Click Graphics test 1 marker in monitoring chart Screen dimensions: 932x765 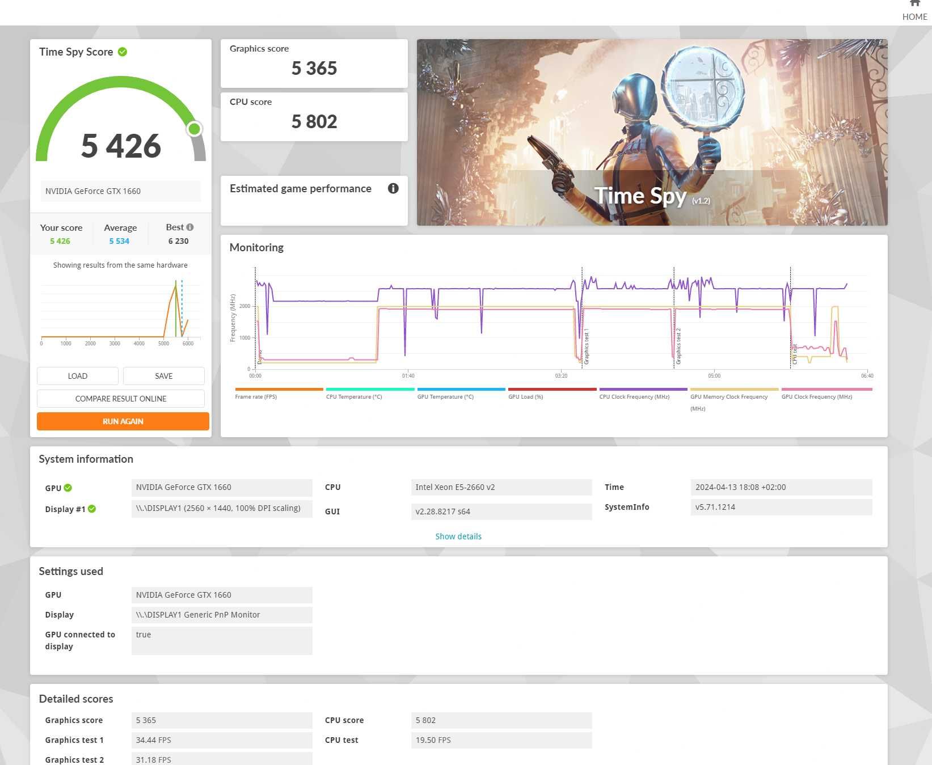coord(587,346)
